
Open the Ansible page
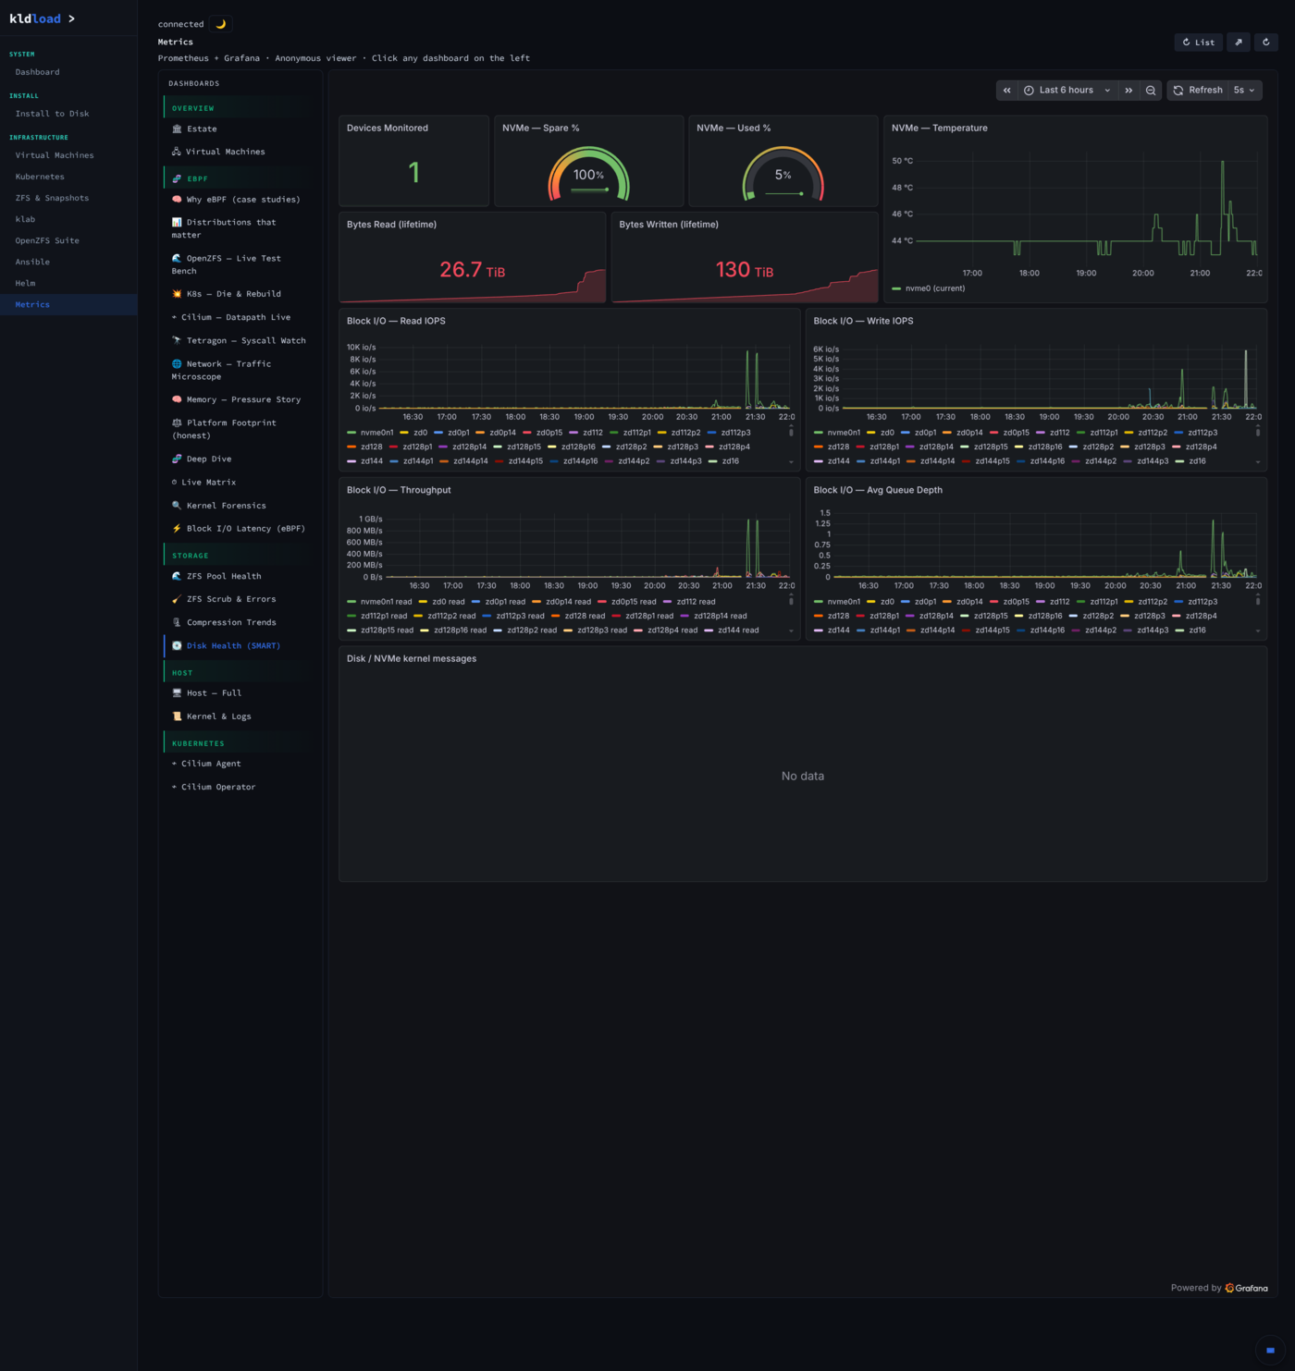pyautogui.click(x=32, y=262)
